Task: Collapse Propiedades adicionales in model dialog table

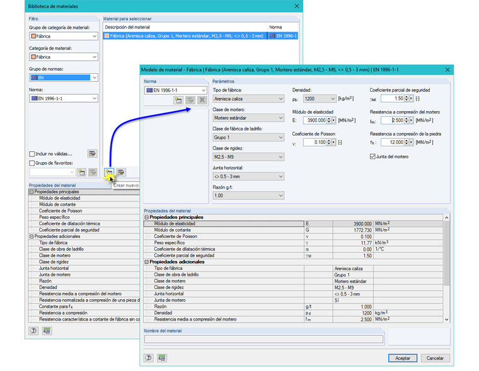Action: [147, 262]
